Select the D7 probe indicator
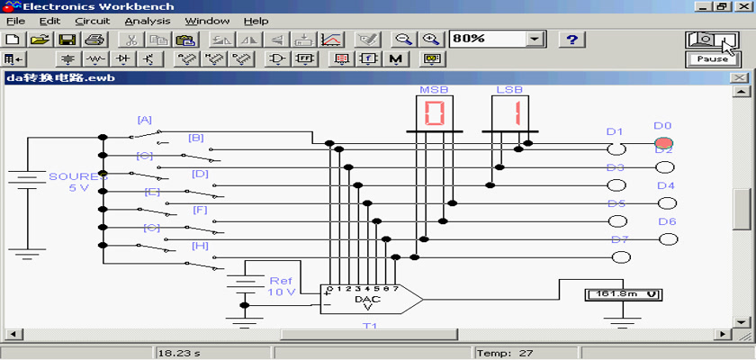The height and width of the screenshot is (360, 756). (x=621, y=257)
